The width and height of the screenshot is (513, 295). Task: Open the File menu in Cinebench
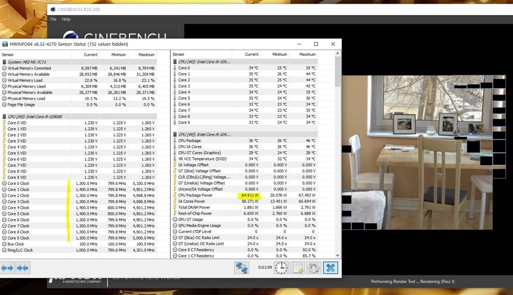click(x=53, y=19)
